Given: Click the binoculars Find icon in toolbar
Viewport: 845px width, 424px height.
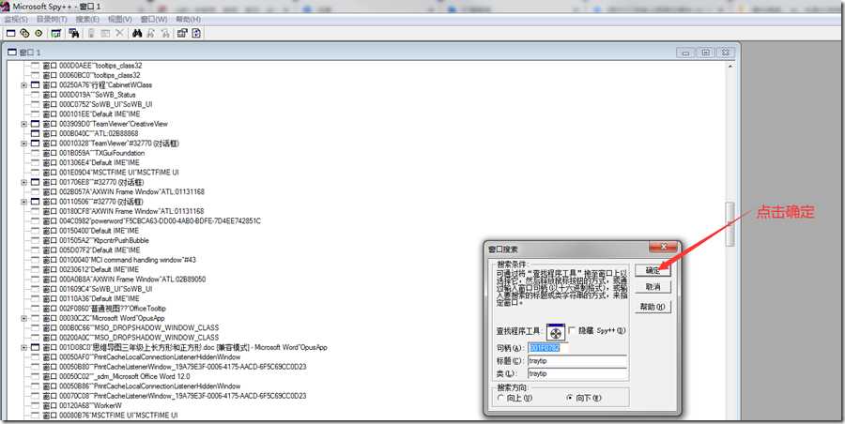Looking at the screenshot, I should (137, 34).
